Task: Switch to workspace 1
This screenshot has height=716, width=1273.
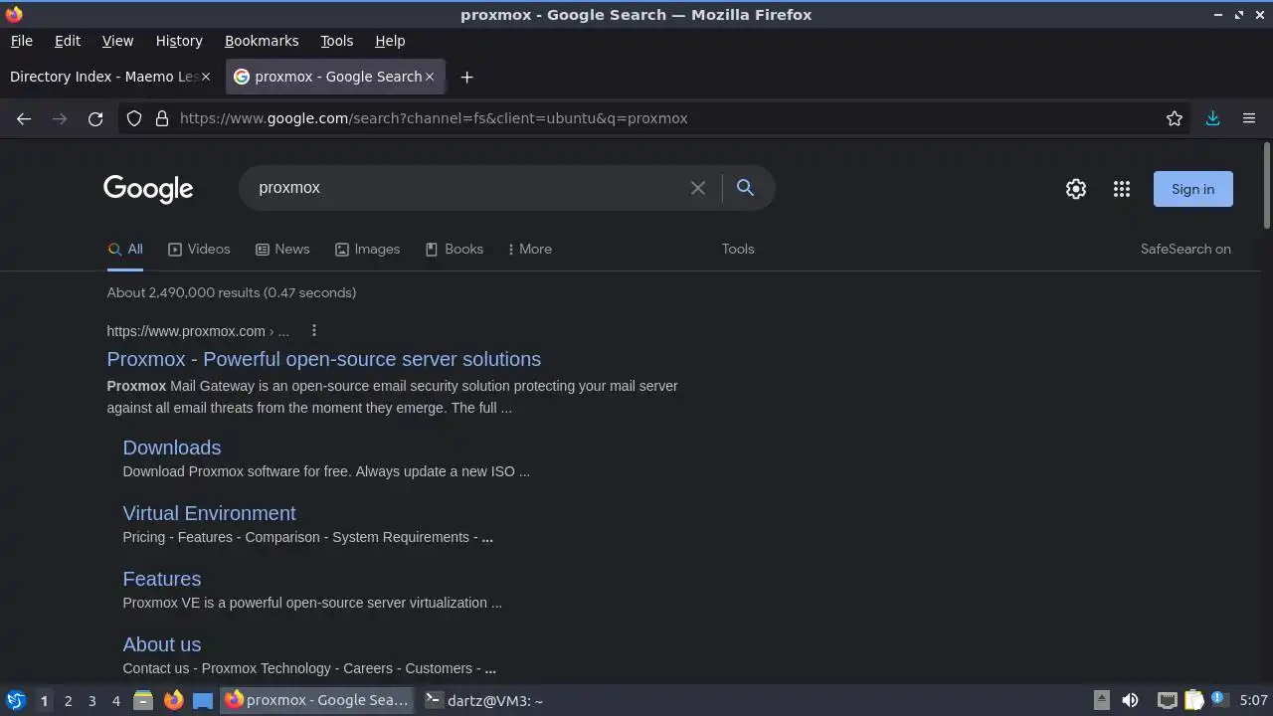Action: [x=44, y=701]
